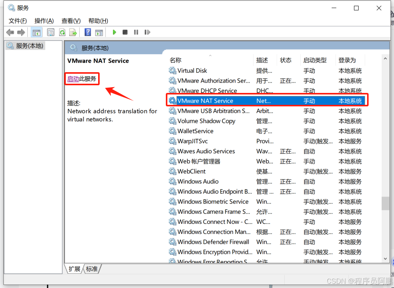
Task: Click the Restart service toolbar icon
Action: click(x=147, y=32)
